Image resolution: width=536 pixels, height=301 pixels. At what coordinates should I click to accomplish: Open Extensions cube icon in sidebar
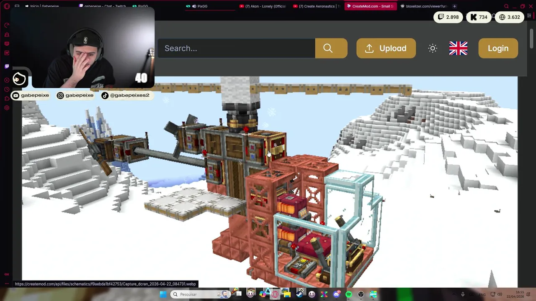[7, 99]
